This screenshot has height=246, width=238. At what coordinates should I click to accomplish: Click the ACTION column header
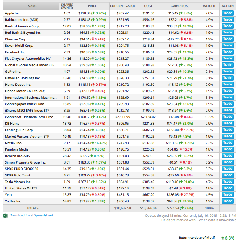pos(228,6)
